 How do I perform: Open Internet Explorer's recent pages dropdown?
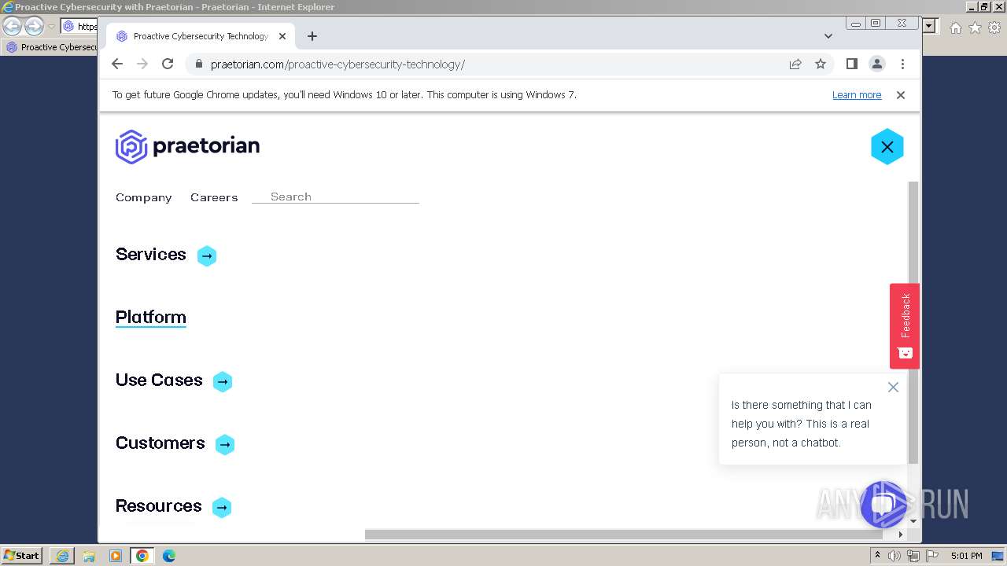(x=51, y=27)
